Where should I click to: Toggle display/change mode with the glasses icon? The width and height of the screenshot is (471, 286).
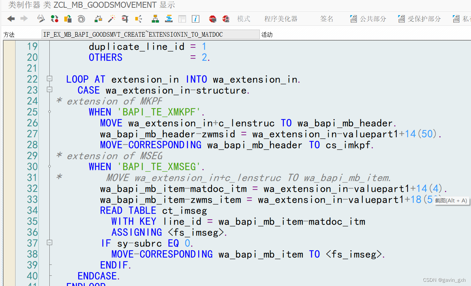(41, 18)
